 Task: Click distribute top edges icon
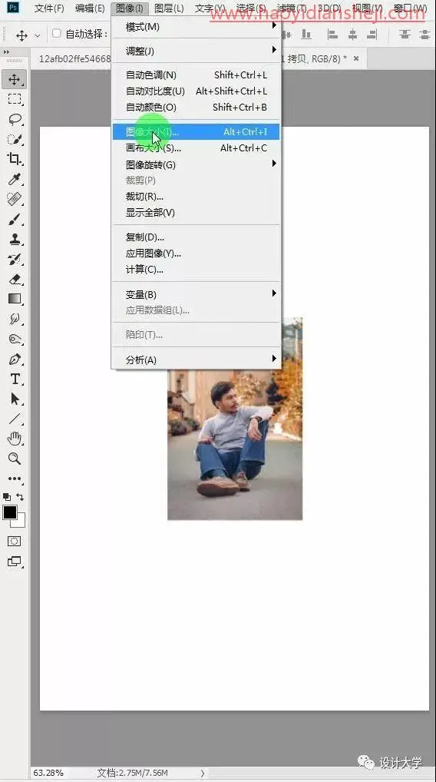(405, 35)
